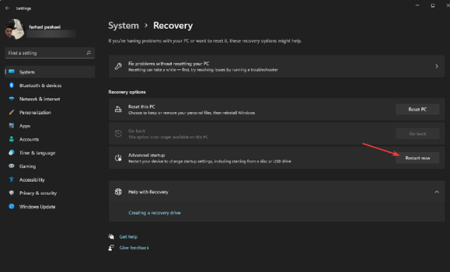The height and width of the screenshot is (272, 450).
Task: Click the back arrow in title bar
Action: click(7, 8)
